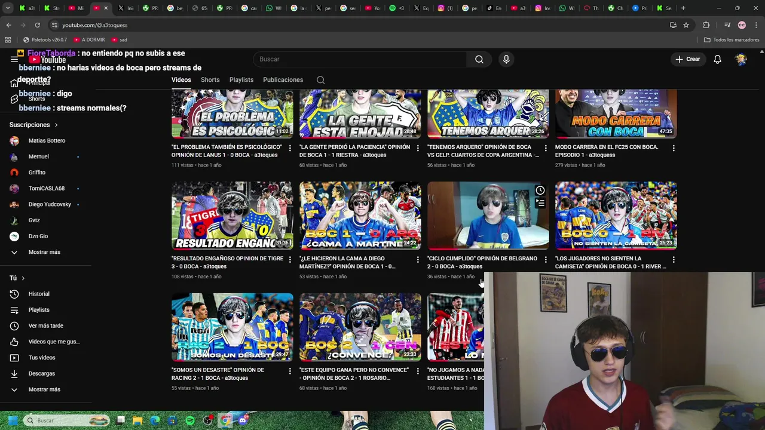Viewport: 765px width, 430px height.
Task: Open options menu for Boca 0 - 1 River video
Action: tap(674, 259)
